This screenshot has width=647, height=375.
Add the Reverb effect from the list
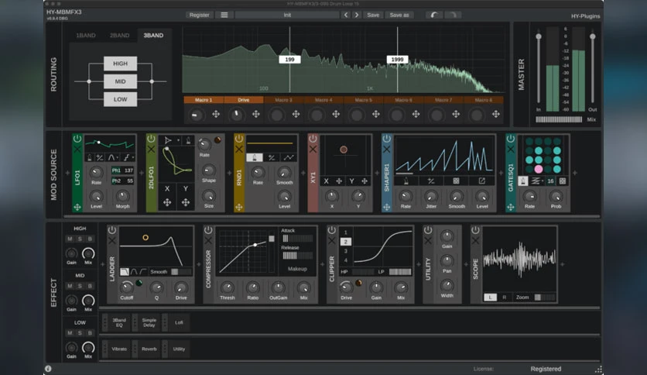tap(149, 349)
